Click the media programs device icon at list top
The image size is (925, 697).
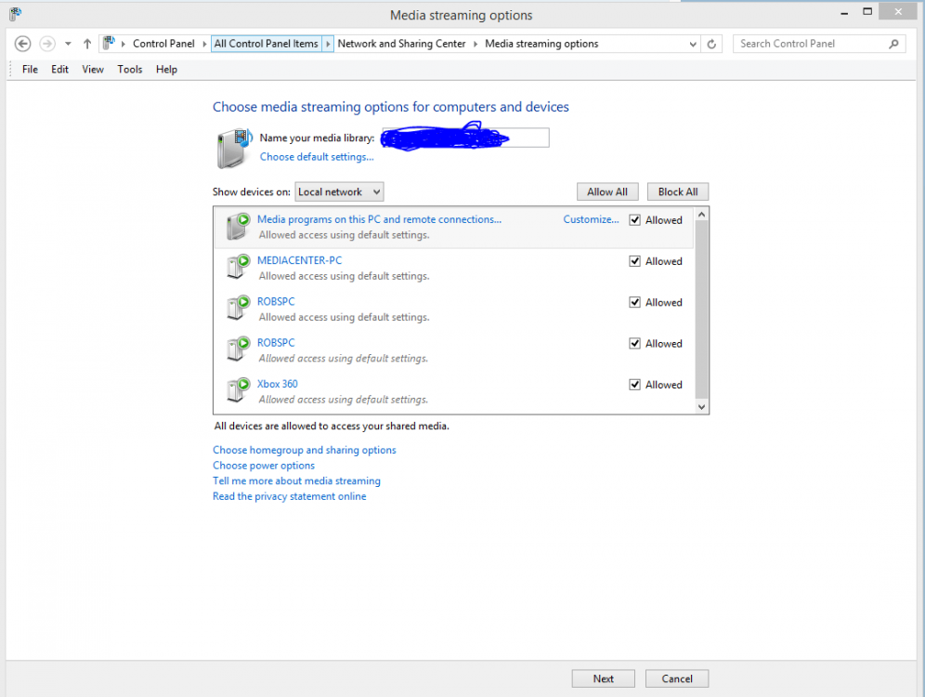[237, 226]
